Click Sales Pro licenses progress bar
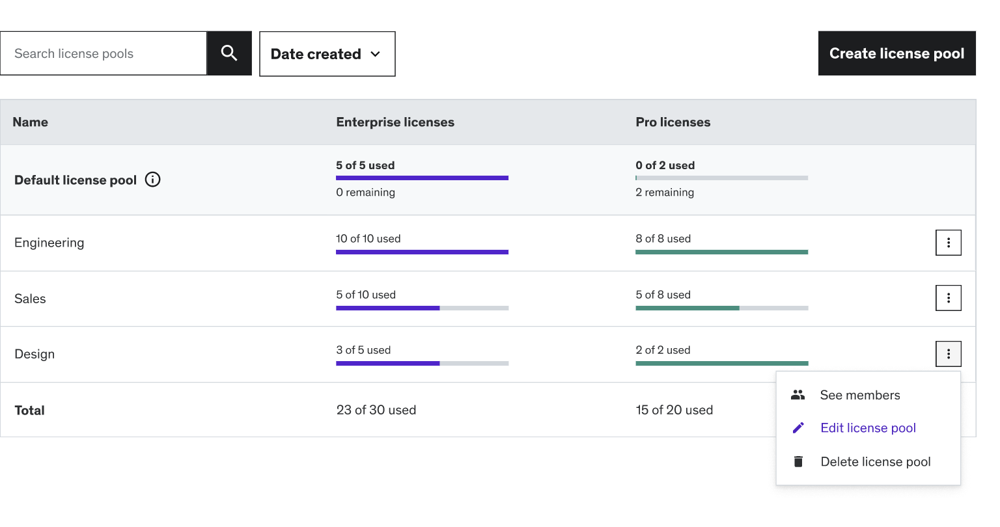This screenshot has width=1000, height=527. [721, 308]
